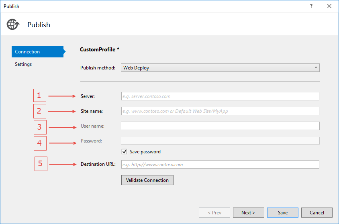The height and width of the screenshot is (224, 339).
Task: Switch to the Connection tab
Action: click(36, 52)
